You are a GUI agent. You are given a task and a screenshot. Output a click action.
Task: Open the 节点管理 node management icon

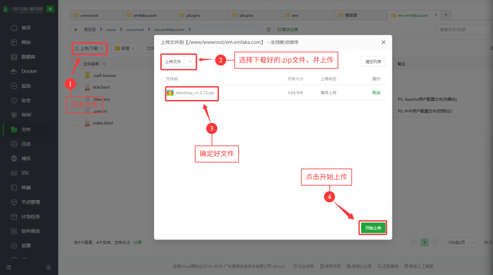14,202
